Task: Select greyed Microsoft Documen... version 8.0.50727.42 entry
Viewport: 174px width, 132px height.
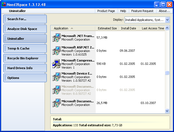Action: (77, 87)
